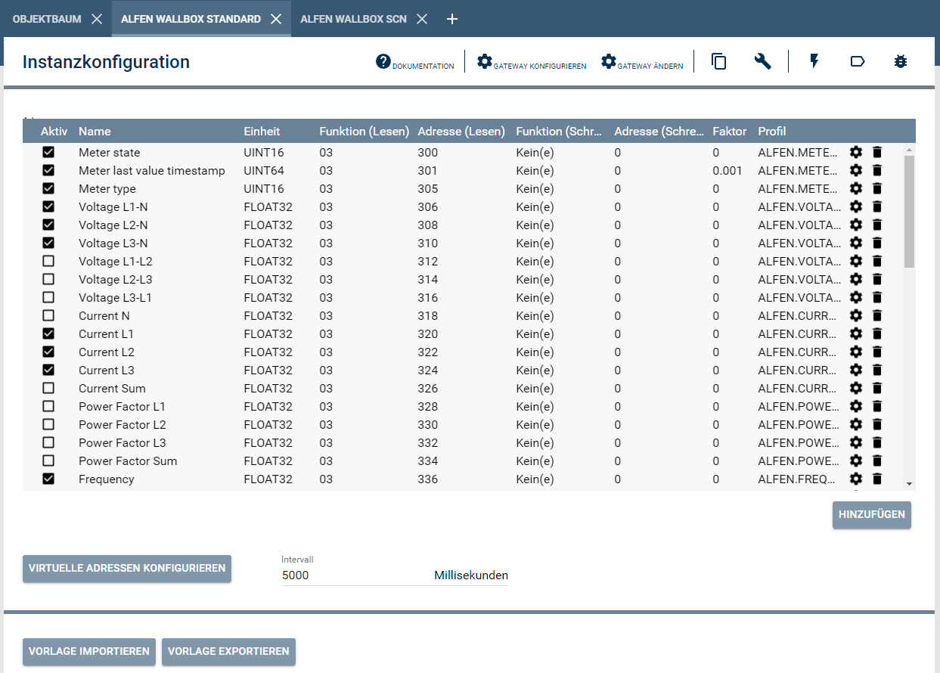Open settings gear for Power Factor L2
Screen dimensions: 940x673
click(855, 424)
